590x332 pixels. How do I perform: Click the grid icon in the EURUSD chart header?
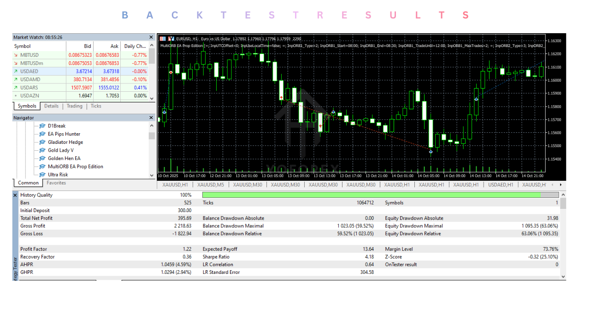tap(163, 39)
